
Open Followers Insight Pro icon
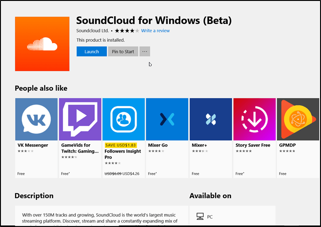[x=124, y=119]
